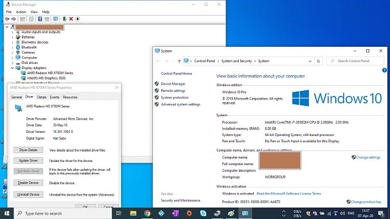Viewport: 390px width, 219px height.
Task: Select Intel(R) HD Graphics 3000 device
Action: 46,78
